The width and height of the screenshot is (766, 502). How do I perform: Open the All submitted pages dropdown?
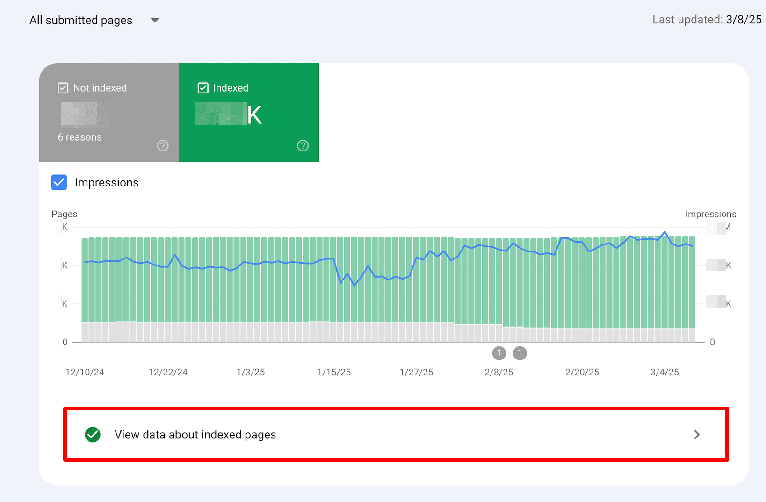click(x=80, y=20)
